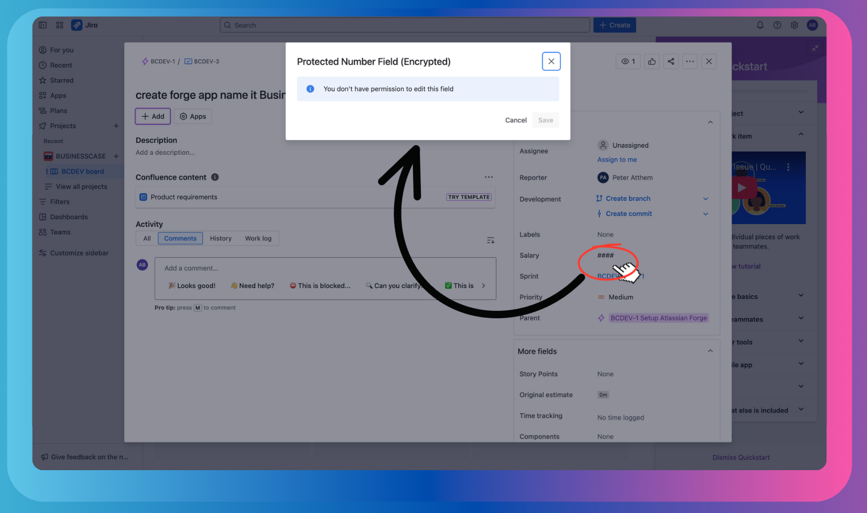867x513 pixels.
Task: Open the notifications bell
Action: pyautogui.click(x=760, y=25)
